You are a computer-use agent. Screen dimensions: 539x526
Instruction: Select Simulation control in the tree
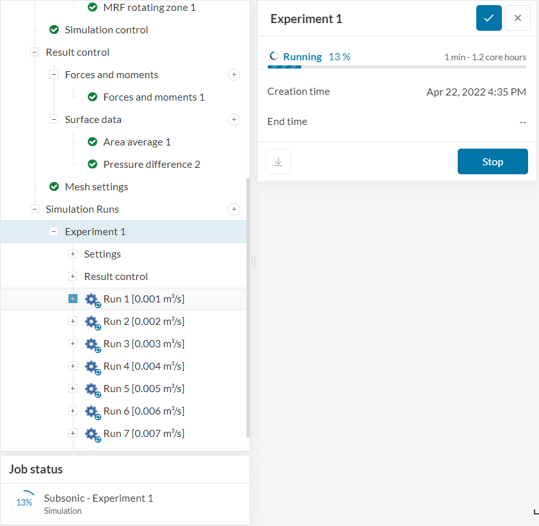[106, 30]
